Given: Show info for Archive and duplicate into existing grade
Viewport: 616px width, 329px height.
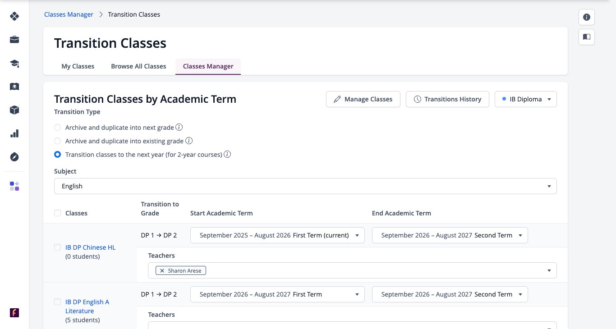Looking at the screenshot, I should pos(189,141).
